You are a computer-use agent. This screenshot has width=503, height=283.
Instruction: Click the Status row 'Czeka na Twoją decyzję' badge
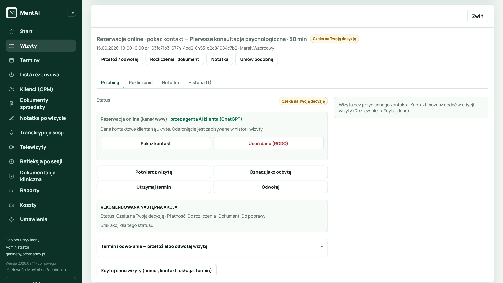303,101
